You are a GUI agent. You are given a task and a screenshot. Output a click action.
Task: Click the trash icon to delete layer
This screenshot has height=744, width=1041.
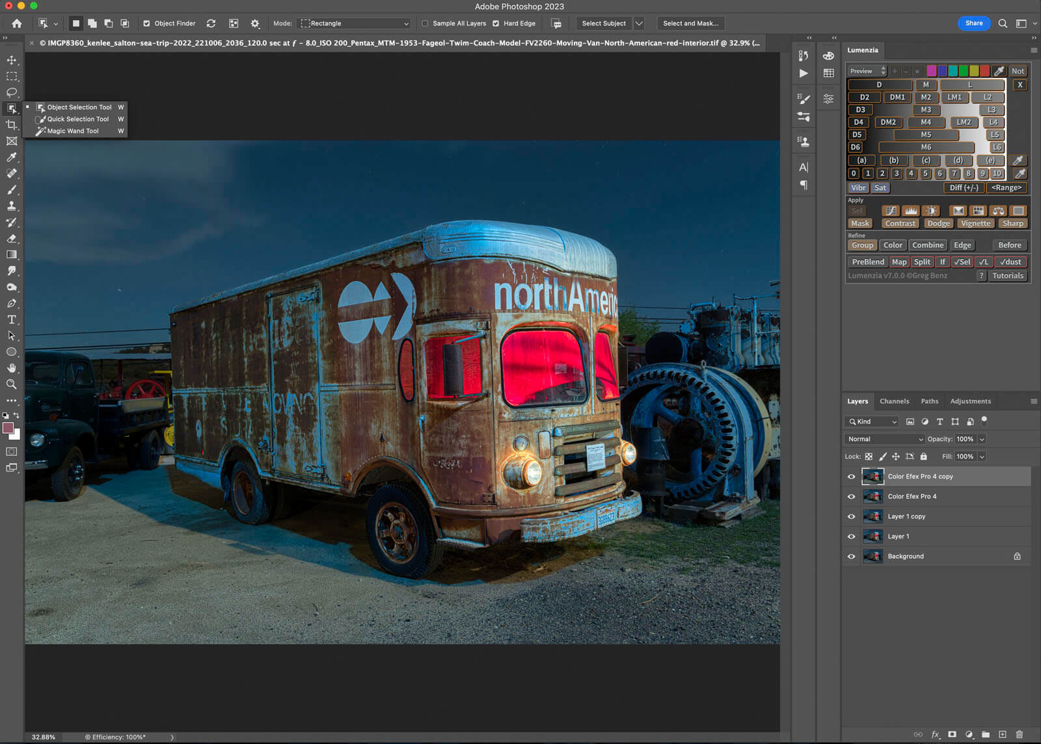pos(1019,734)
